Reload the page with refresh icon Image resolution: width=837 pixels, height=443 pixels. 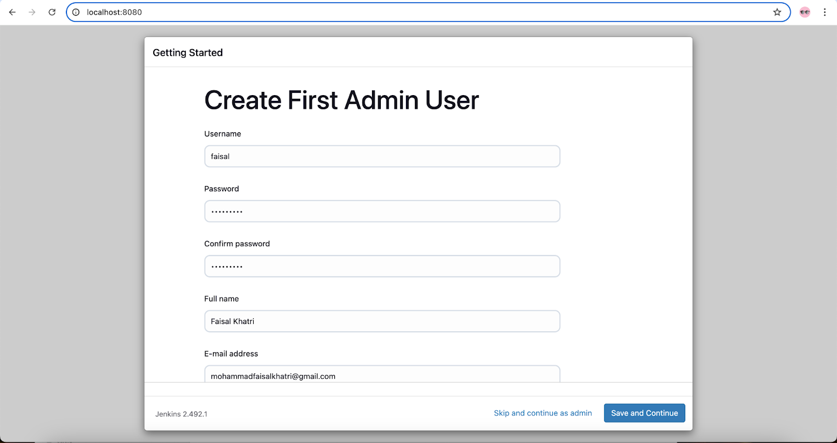(x=52, y=12)
